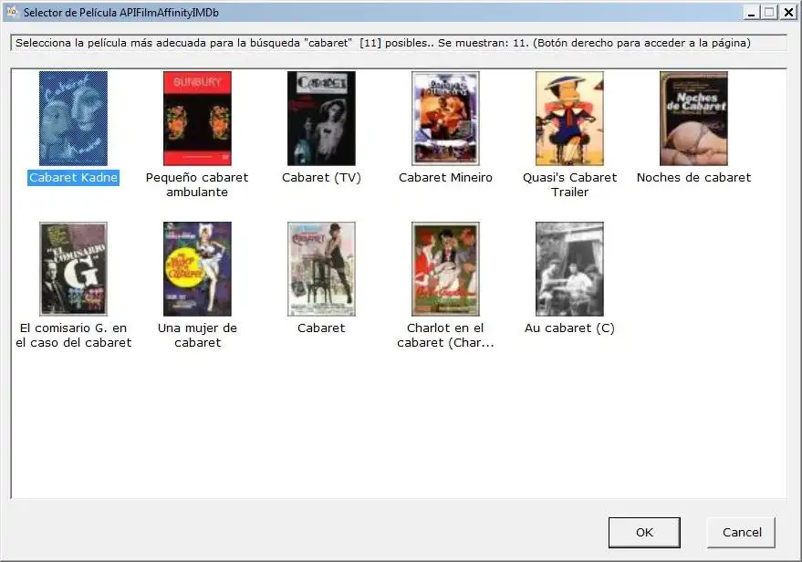Viewport: 802px width, 562px height.
Task: Click the 'Una mujer de cabaret' title text
Action: pos(197,335)
